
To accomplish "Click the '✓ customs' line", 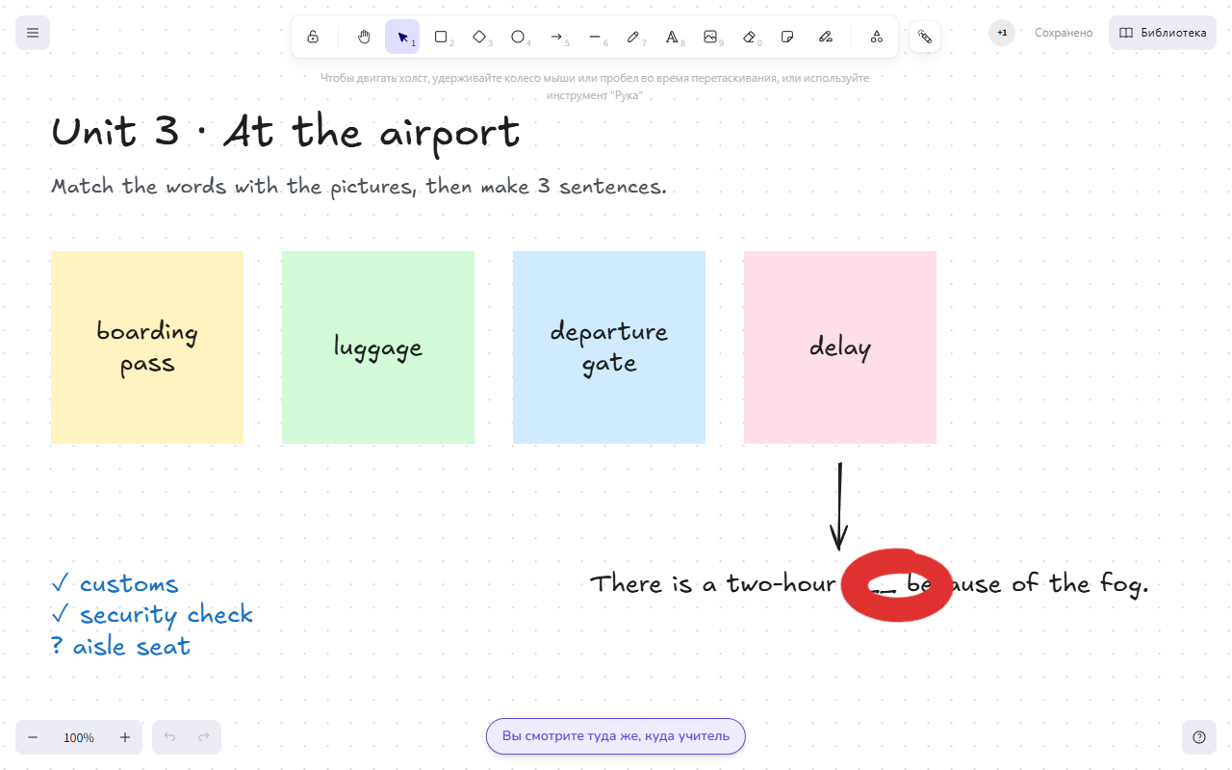I will [115, 584].
